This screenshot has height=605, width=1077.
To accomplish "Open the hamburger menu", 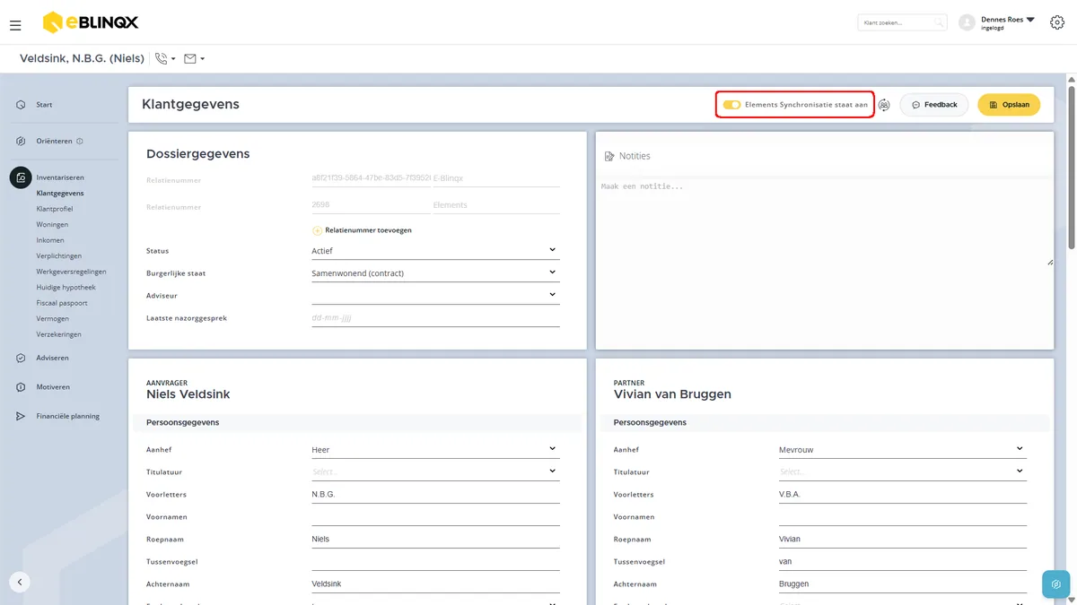I will [15, 25].
